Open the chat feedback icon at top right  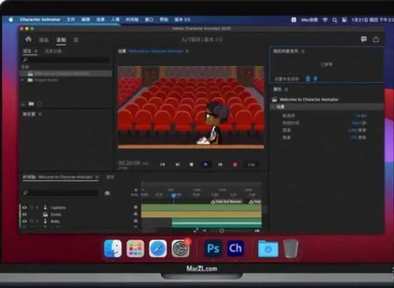(x=364, y=39)
